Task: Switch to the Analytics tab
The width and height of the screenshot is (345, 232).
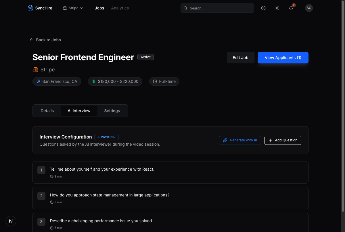Action: pyautogui.click(x=120, y=8)
